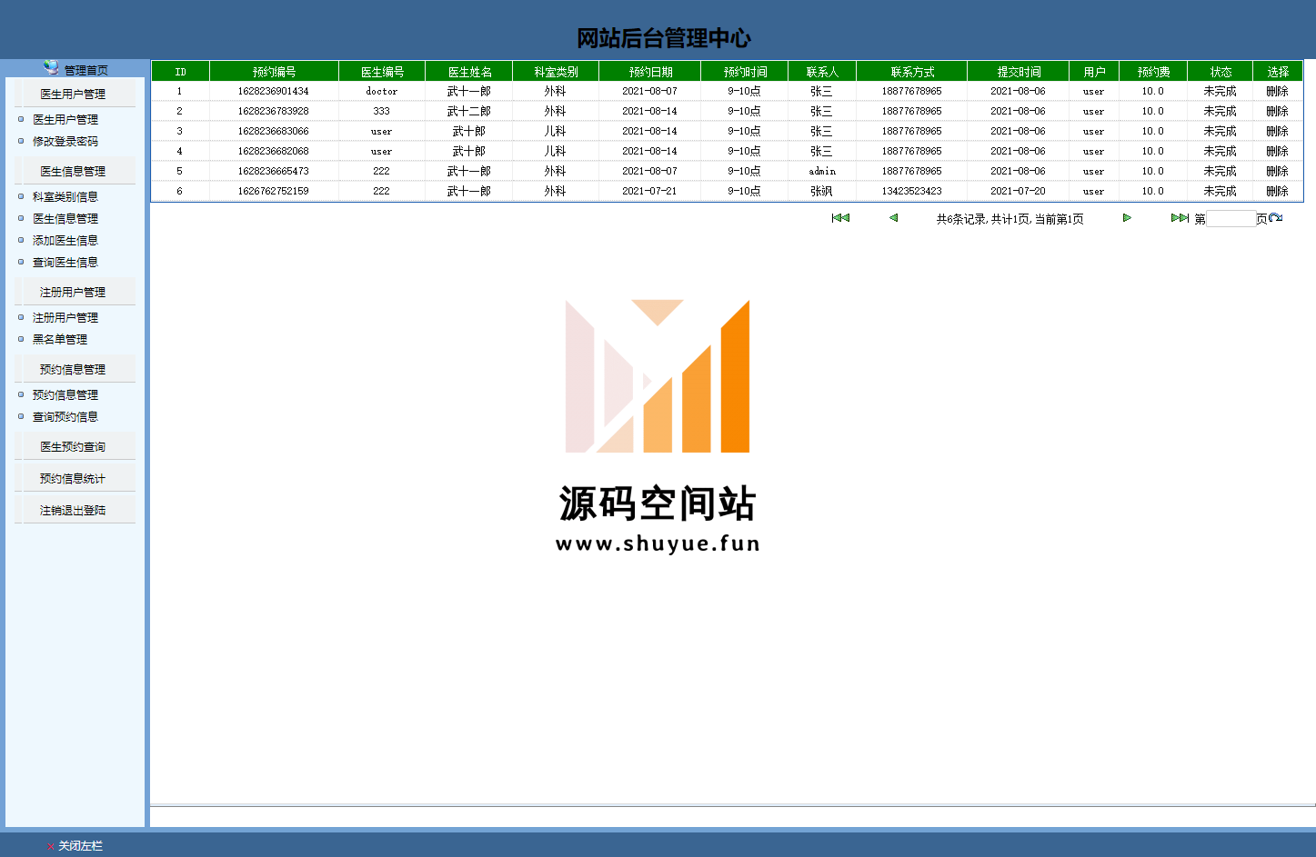The height and width of the screenshot is (857, 1316).
Task: Open the 医生用户管理 sidebar link
Action: pyautogui.click(x=65, y=119)
